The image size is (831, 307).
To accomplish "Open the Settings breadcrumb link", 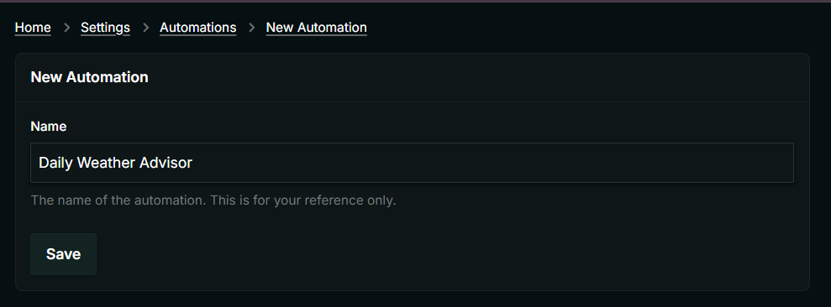I will [x=105, y=28].
